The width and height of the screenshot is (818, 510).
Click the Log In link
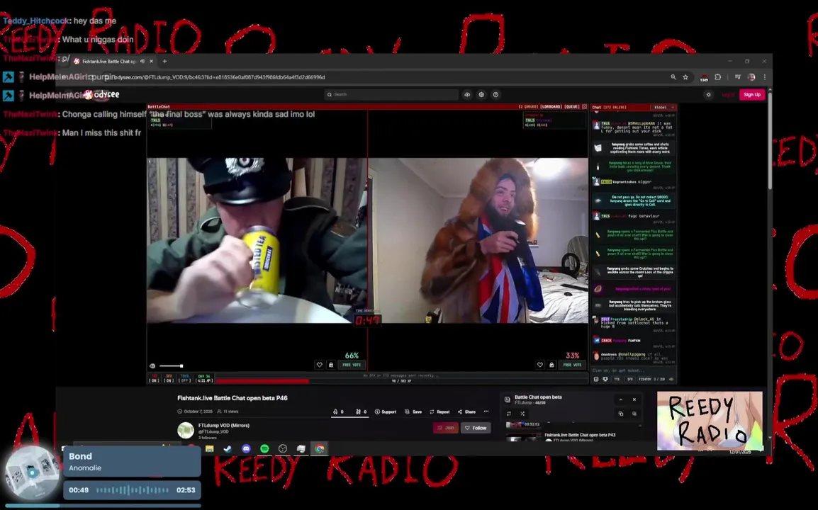[728, 94]
